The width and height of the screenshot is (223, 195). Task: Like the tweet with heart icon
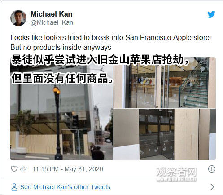[14, 169]
